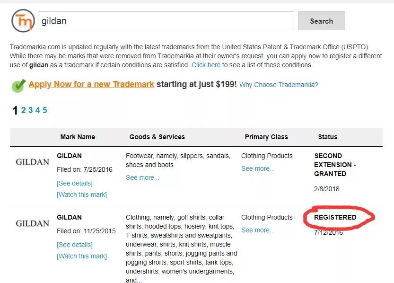The image size is (394, 283).
Task: Open 'See details' for 7/25/2016 GILDAN mark
Action: 75,183
